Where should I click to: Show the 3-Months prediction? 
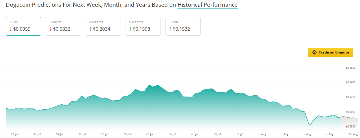tap(103, 26)
